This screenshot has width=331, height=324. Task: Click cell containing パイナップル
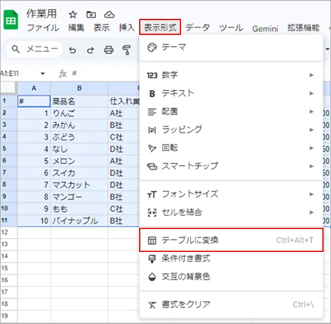(x=79, y=221)
